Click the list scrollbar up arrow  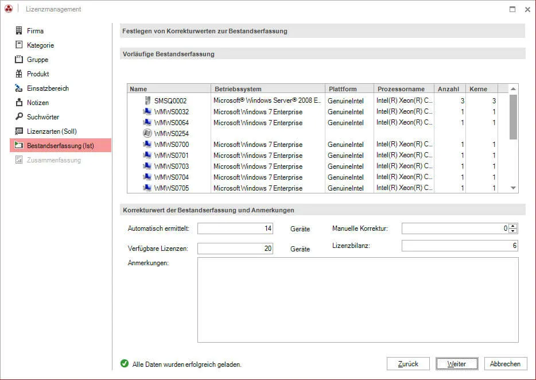513,89
